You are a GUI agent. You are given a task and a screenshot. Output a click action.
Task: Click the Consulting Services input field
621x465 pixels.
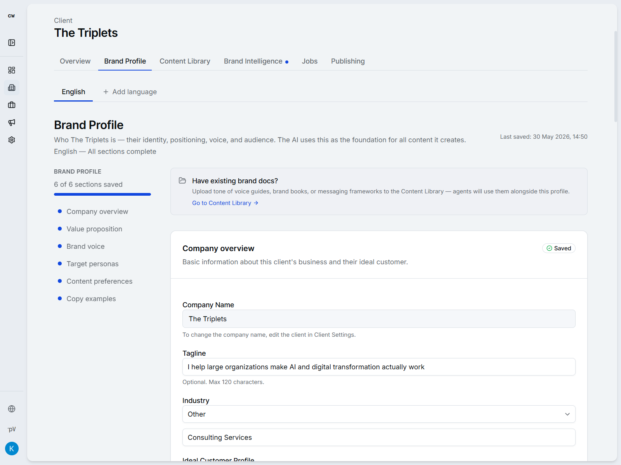379,437
